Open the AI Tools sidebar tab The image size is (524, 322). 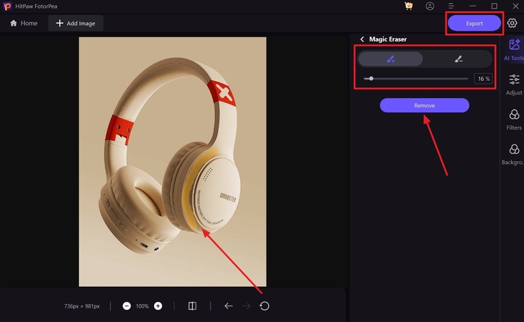pyautogui.click(x=514, y=49)
